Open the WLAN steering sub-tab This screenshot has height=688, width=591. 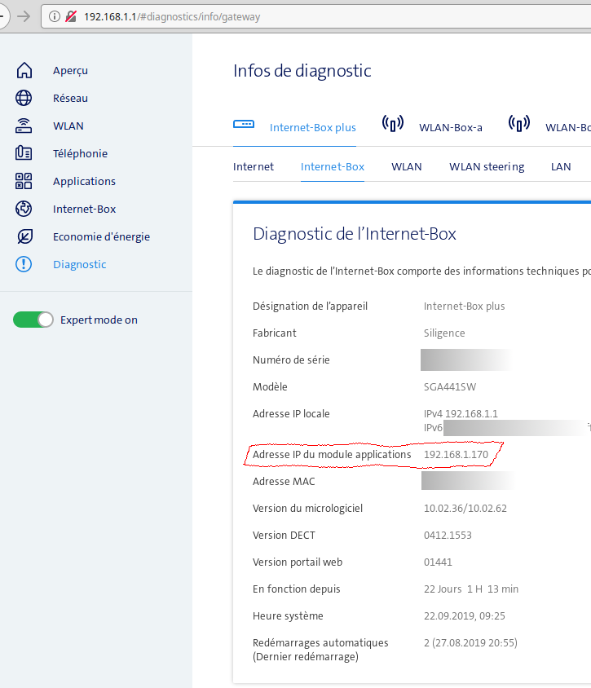(487, 167)
